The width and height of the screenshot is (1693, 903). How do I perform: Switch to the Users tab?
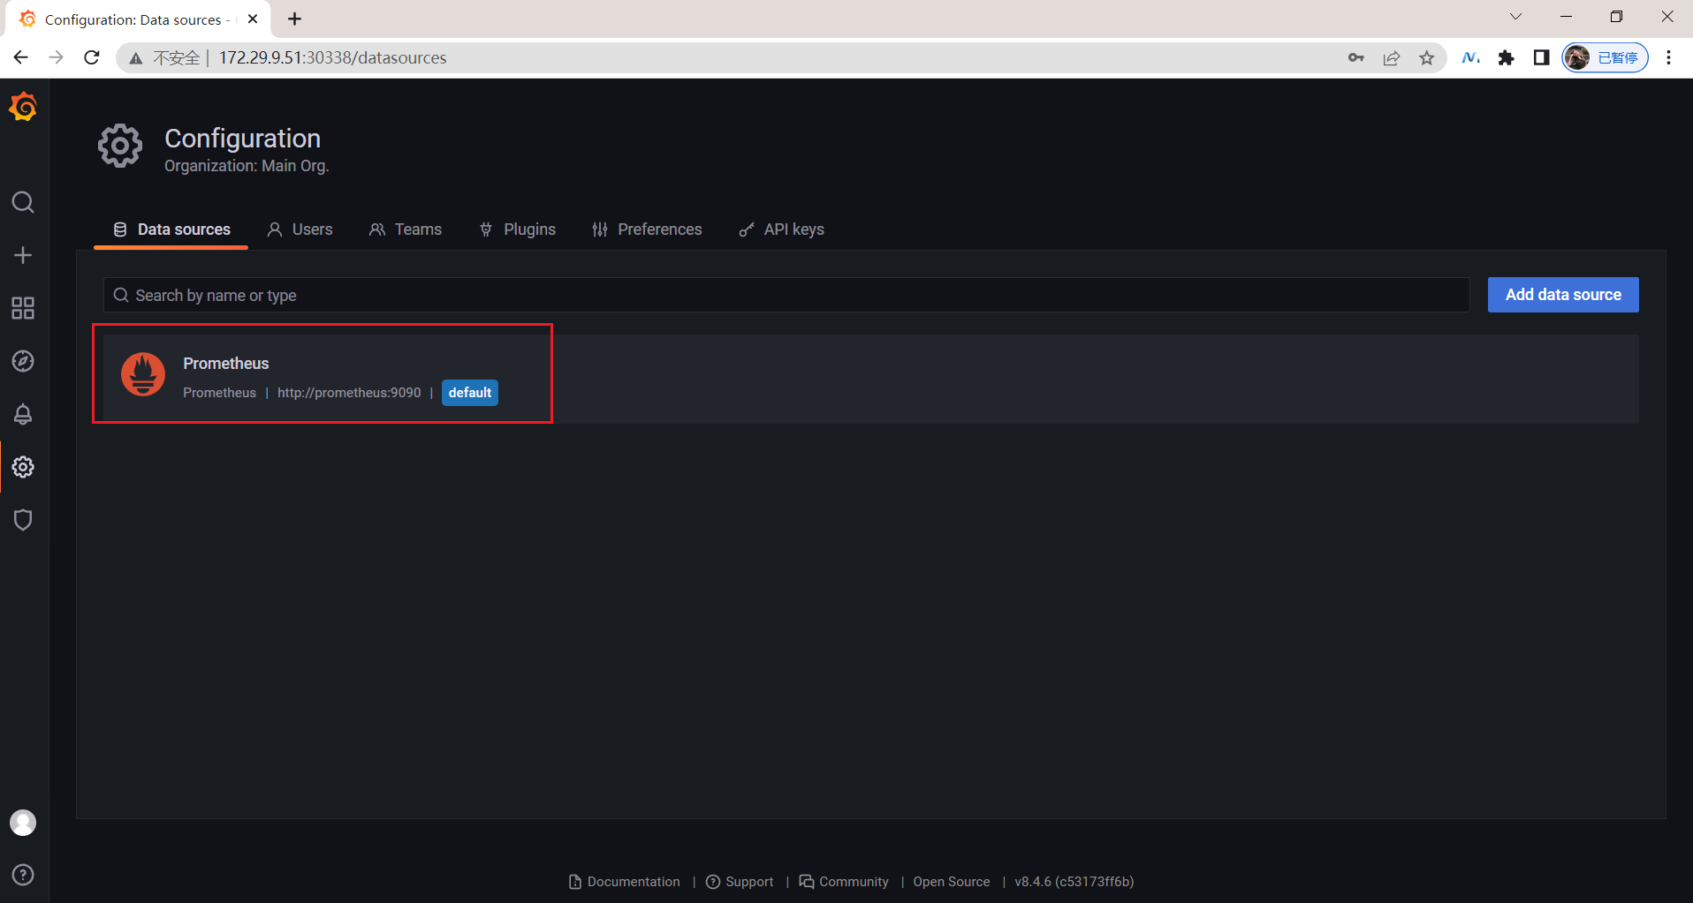pos(300,230)
